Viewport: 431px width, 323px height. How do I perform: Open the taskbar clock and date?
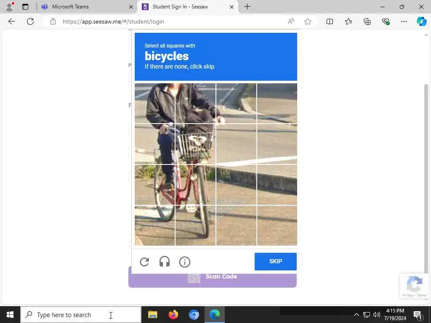click(395, 315)
